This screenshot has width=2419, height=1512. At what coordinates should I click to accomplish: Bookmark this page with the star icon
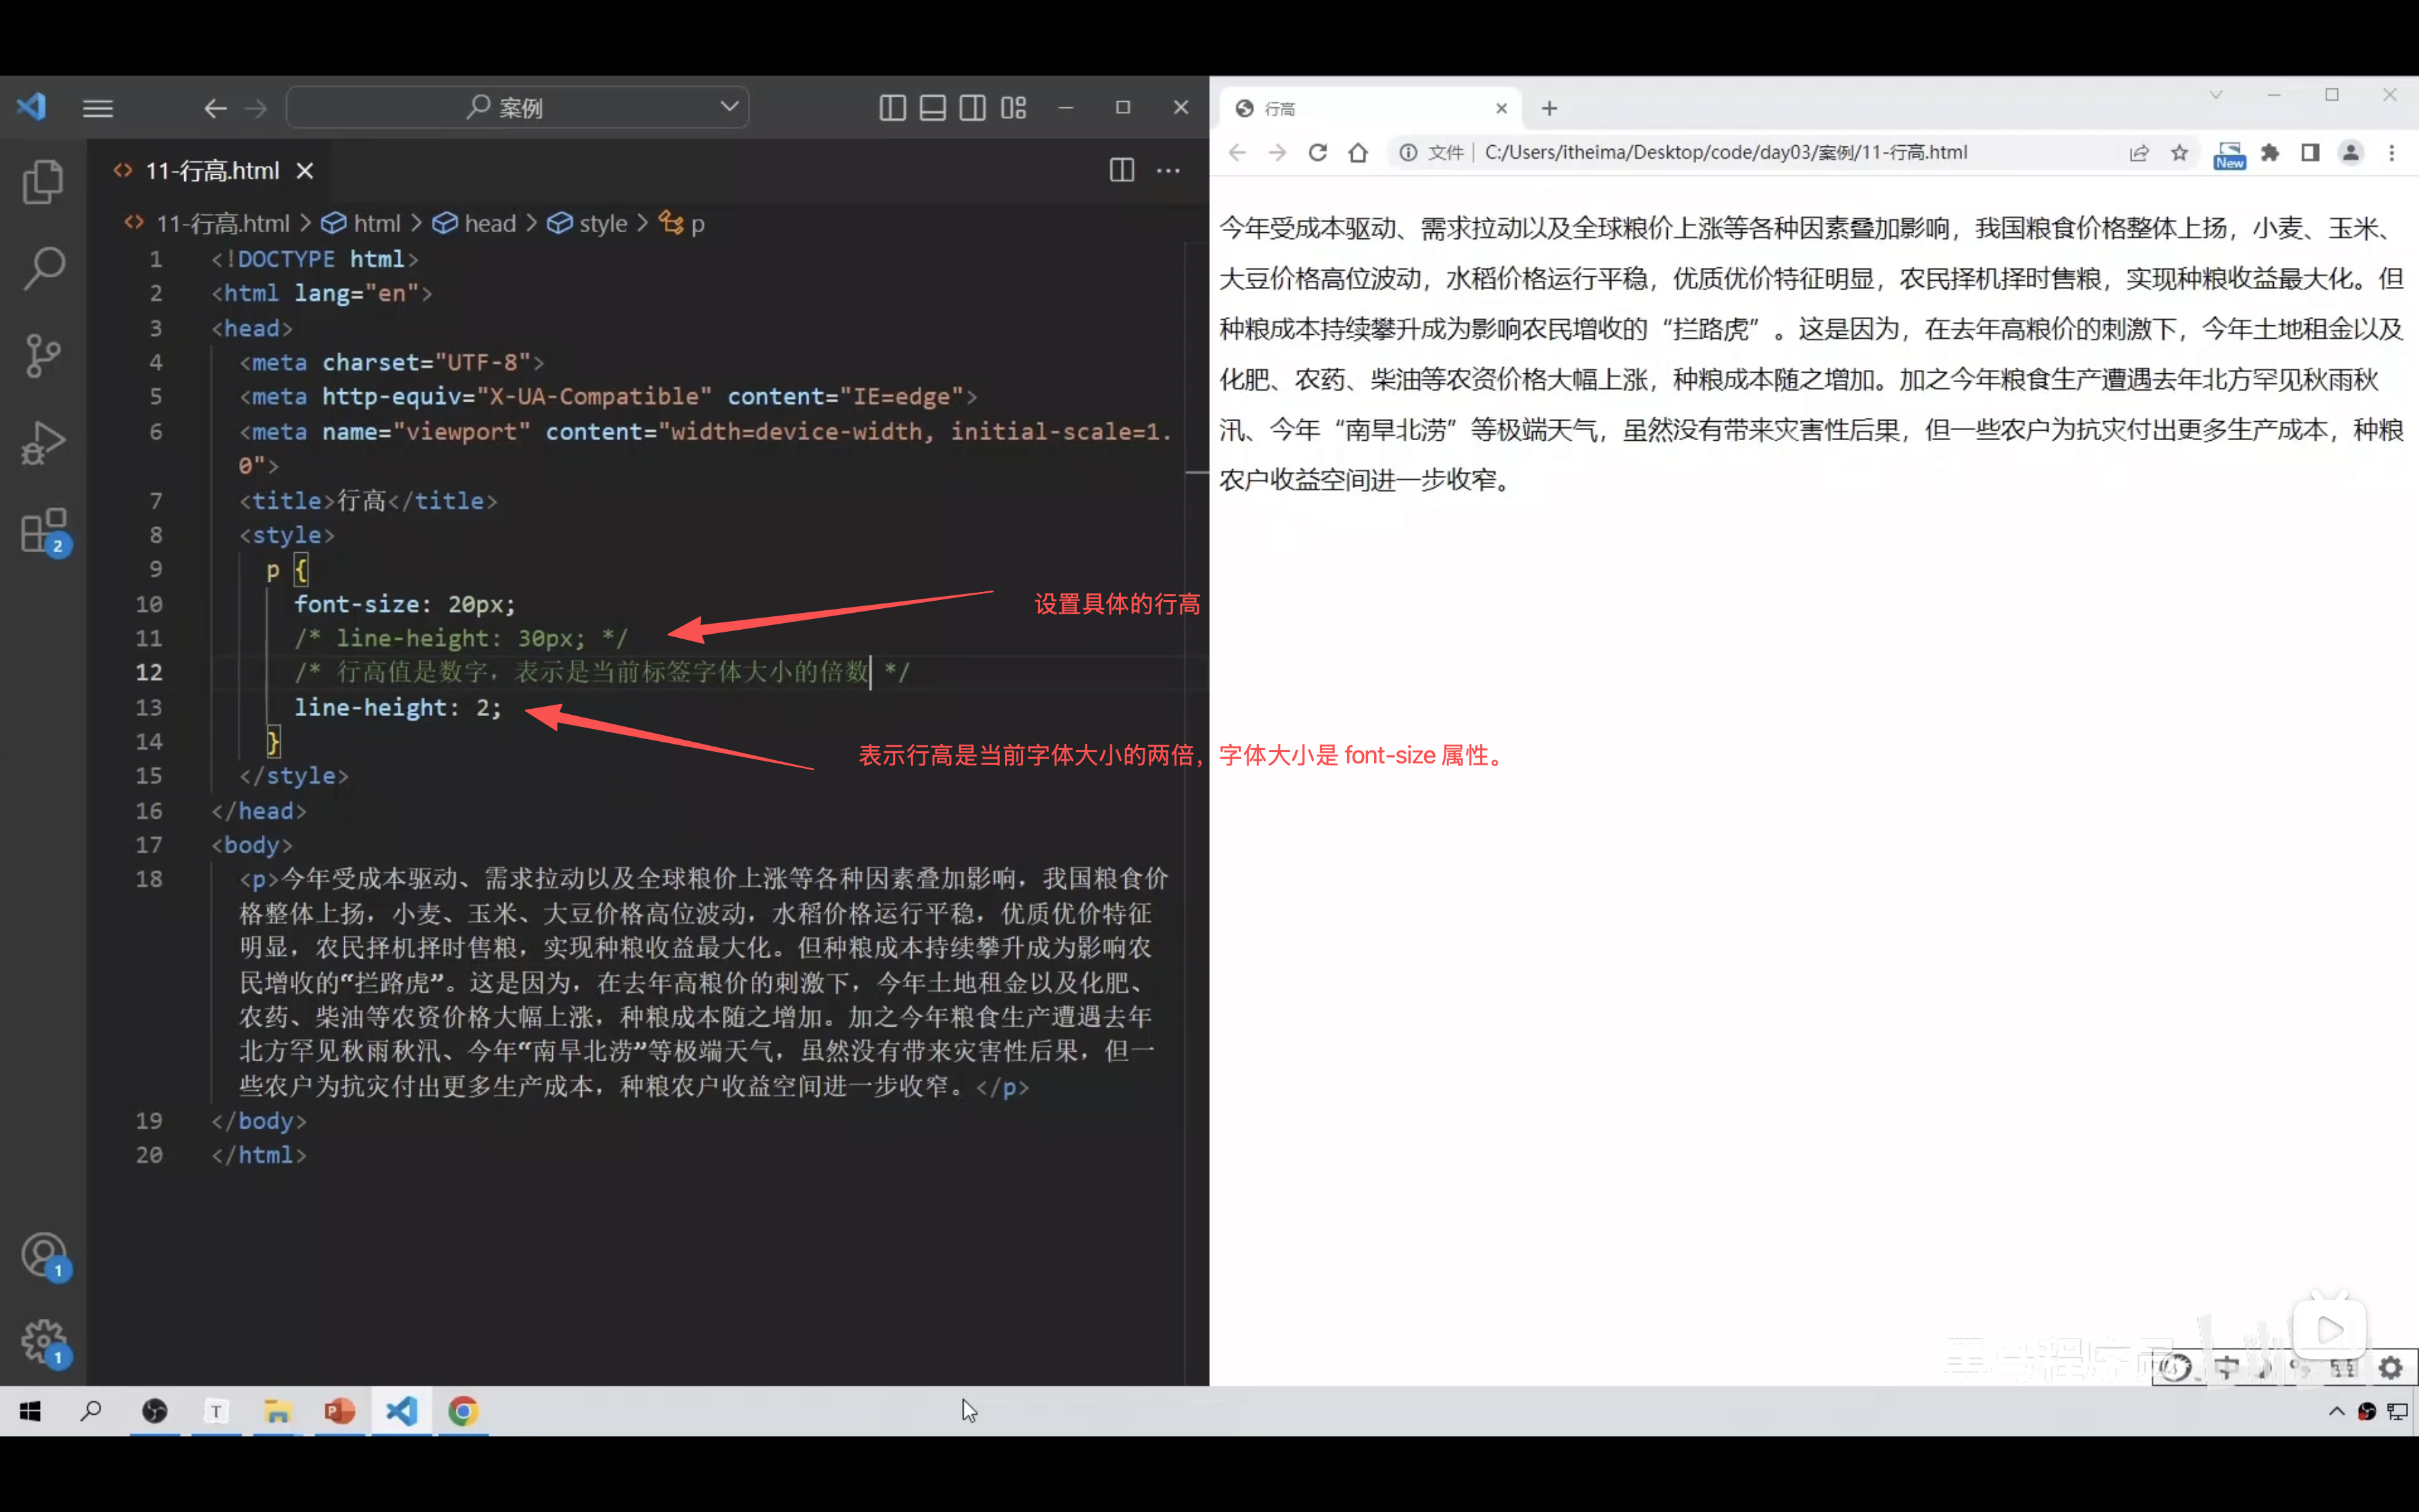coord(2179,152)
